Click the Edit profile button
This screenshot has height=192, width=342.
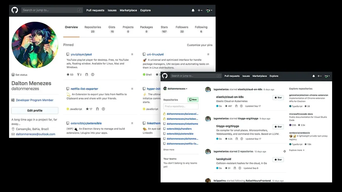point(35,110)
